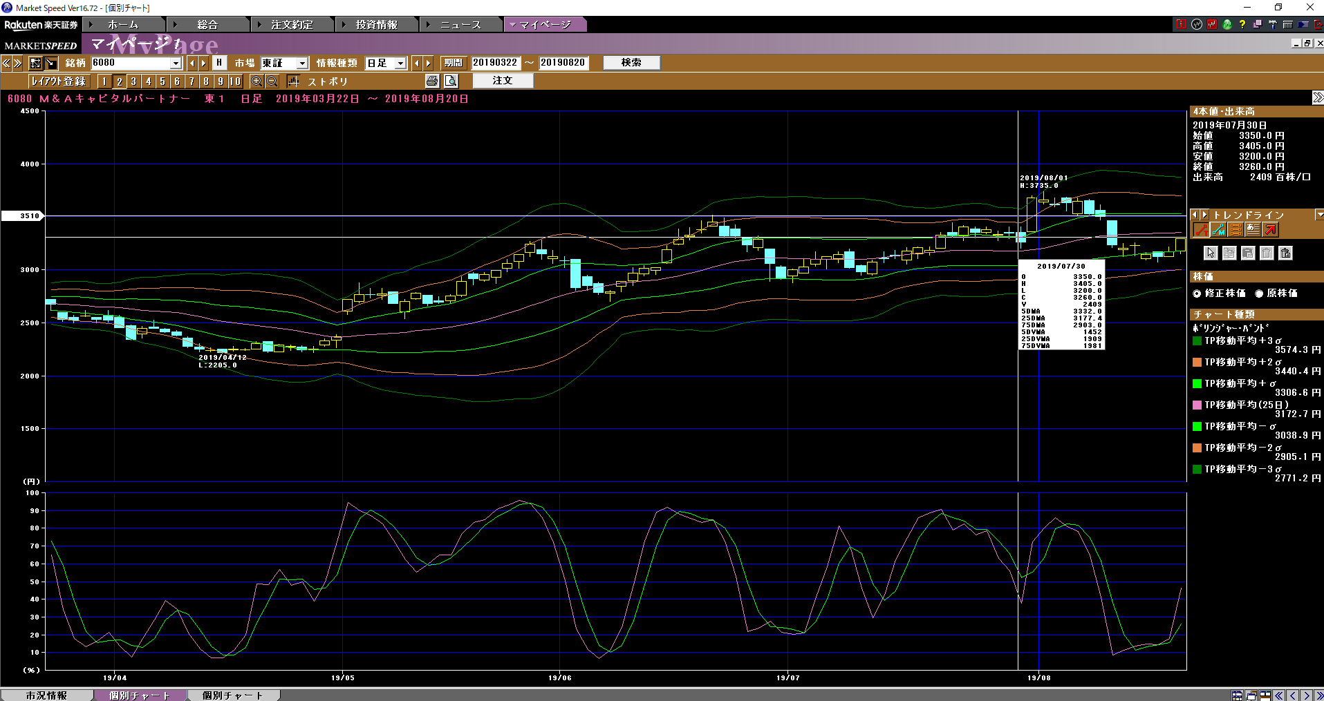
Task: Open help with yellow question mark
Action: coord(1242,24)
